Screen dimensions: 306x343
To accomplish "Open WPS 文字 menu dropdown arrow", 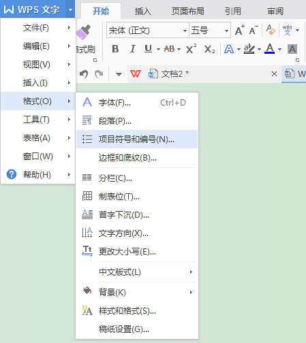I will click(x=70, y=10).
